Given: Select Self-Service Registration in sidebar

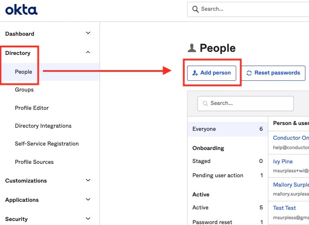Looking at the screenshot, I should coord(46,144).
